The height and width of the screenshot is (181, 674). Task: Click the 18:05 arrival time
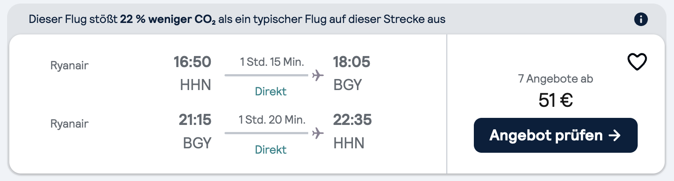click(x=352, y=62)
